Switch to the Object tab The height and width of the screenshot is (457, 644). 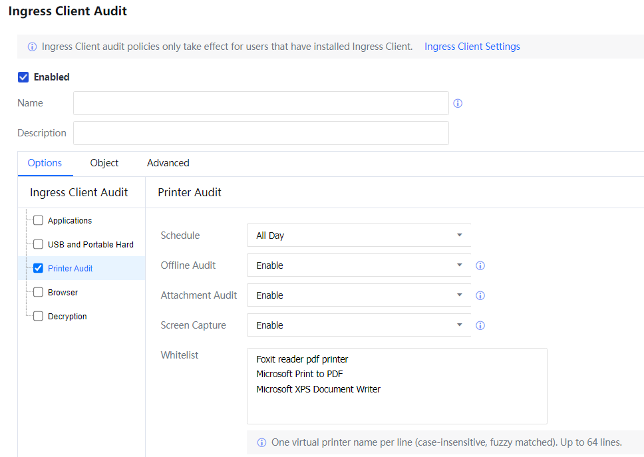[x=104, y=163]
